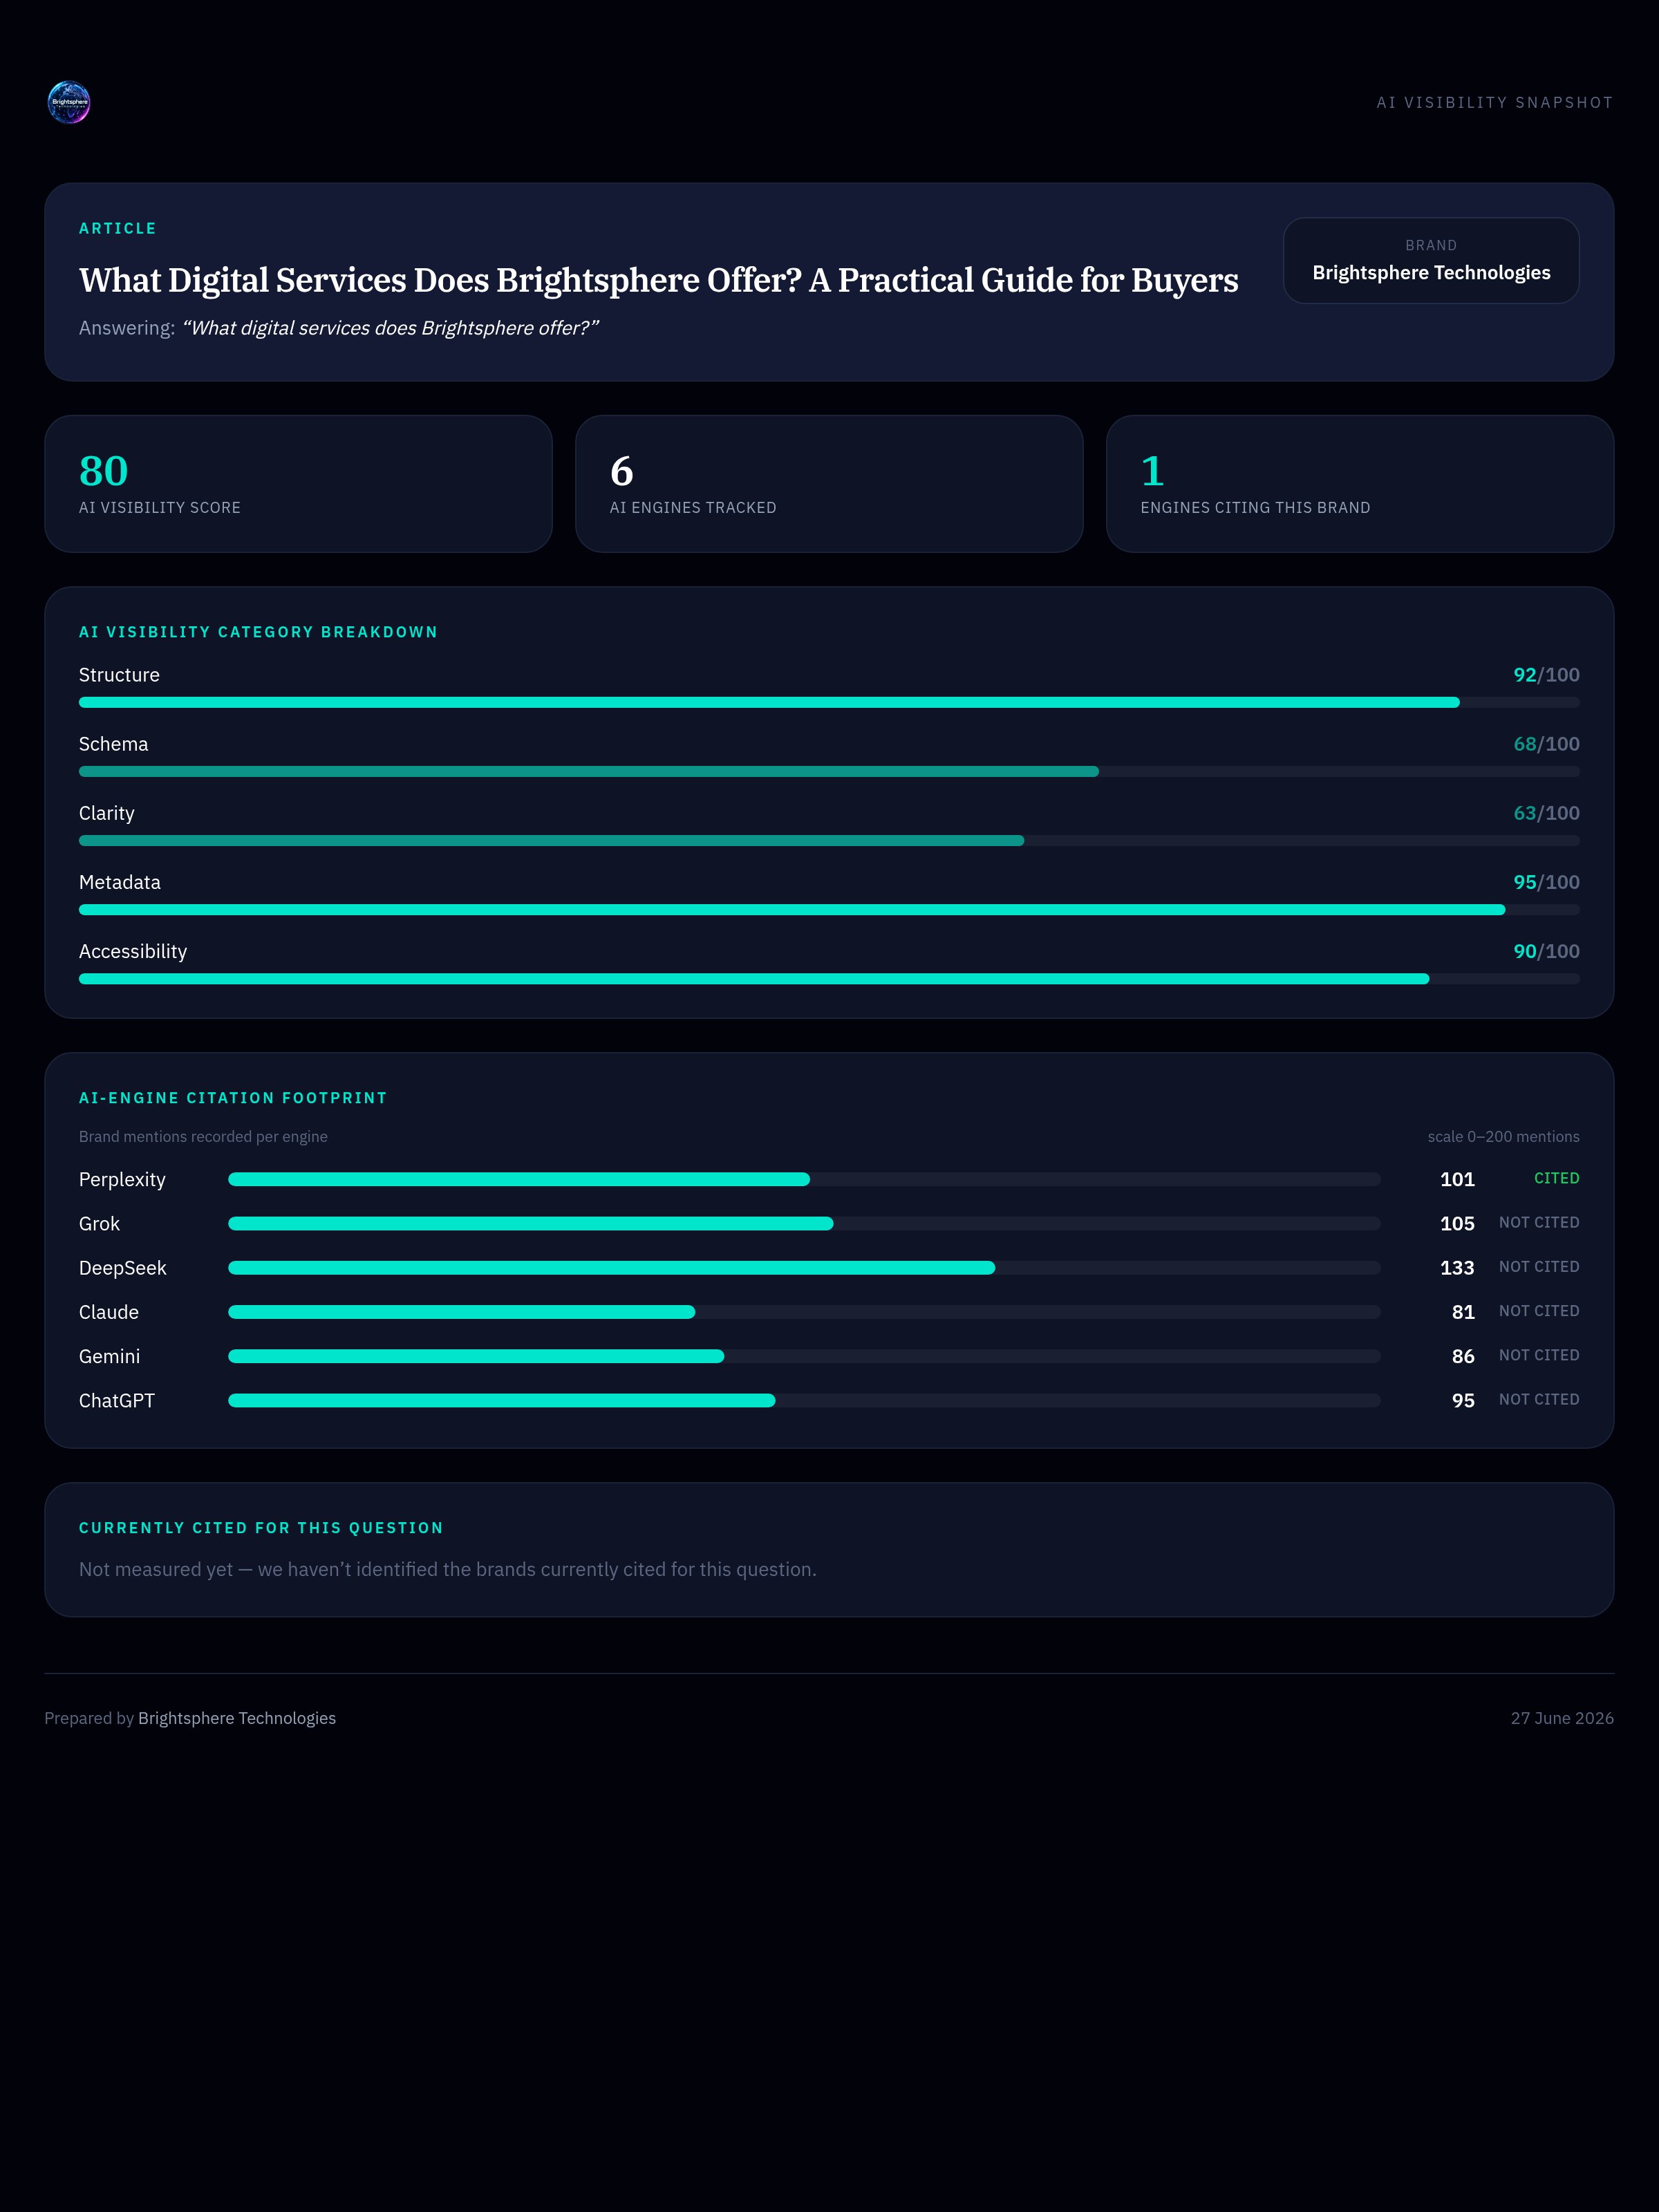Click the 'AI ENGINES TRACKED' count of 6
The width and height of the screenshot is (1659, 2212).
click(621, 471)
